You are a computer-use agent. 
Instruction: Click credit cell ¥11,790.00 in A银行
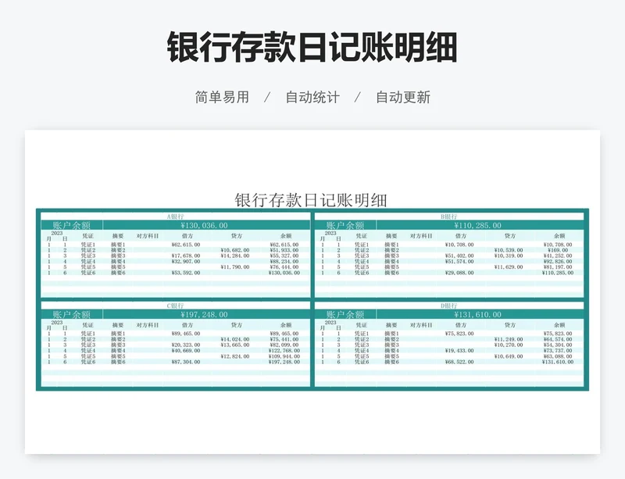(x=235, y=266)
